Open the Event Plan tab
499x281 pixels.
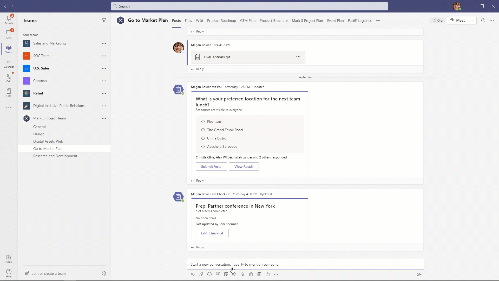[335, 21]
